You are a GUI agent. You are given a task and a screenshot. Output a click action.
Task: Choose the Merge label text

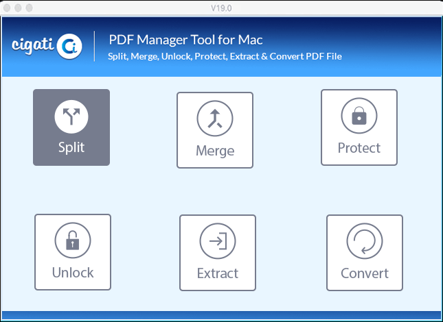(x=215, y=151)
